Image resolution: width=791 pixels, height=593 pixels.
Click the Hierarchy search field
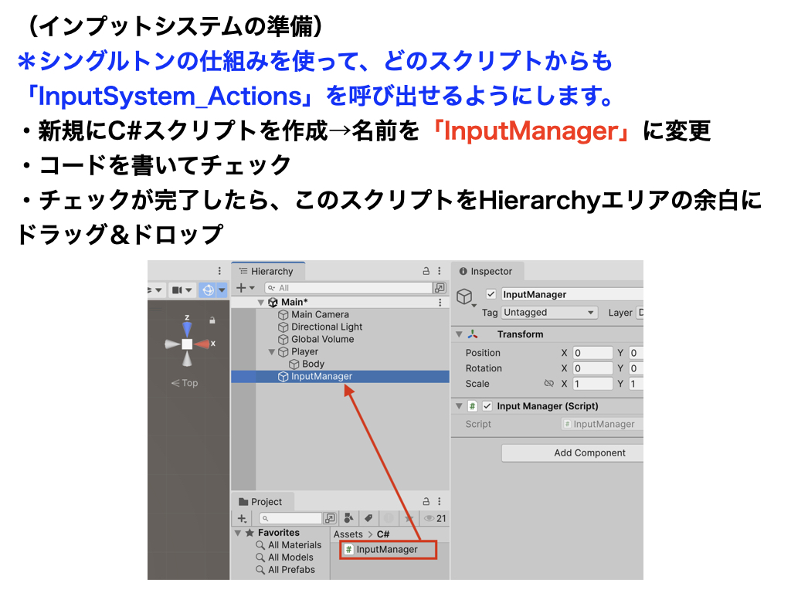point(348,288)
